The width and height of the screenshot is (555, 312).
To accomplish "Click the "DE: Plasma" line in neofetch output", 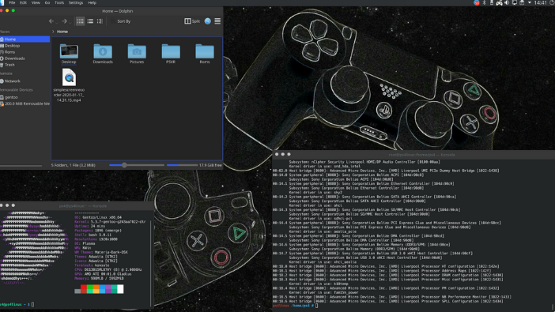I will point(85,243).
